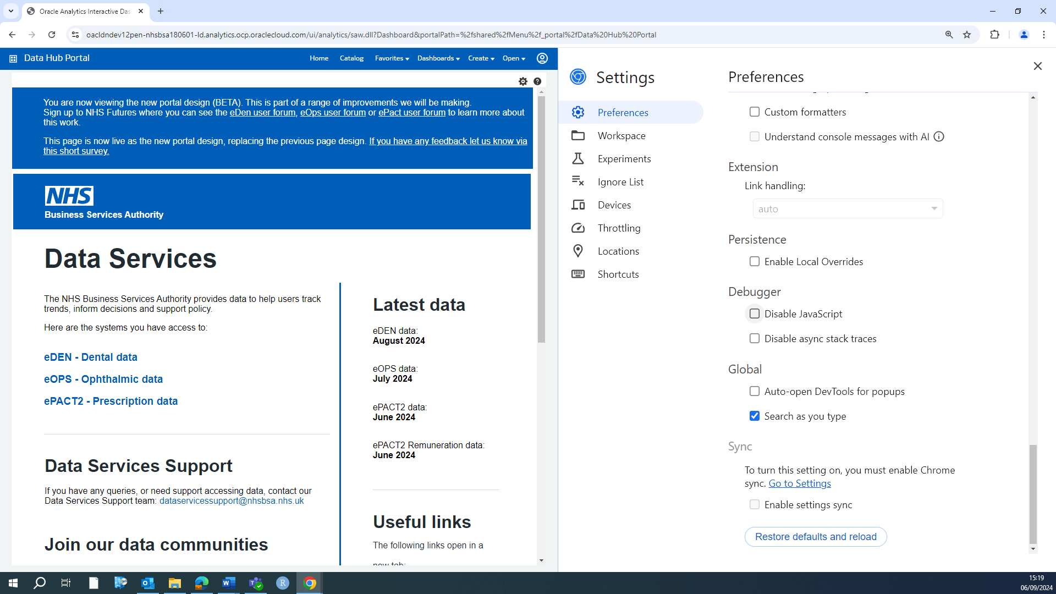
Task: Open the Workspace settings tab
Action: click(631, 135)
